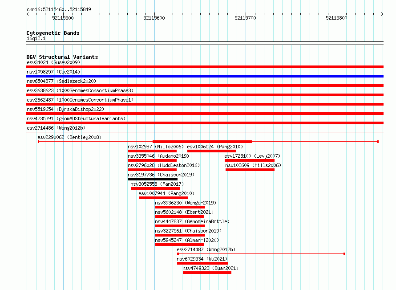Click ruler position 52115800
This screenshot has width=396, height=290.
point(336,18)
